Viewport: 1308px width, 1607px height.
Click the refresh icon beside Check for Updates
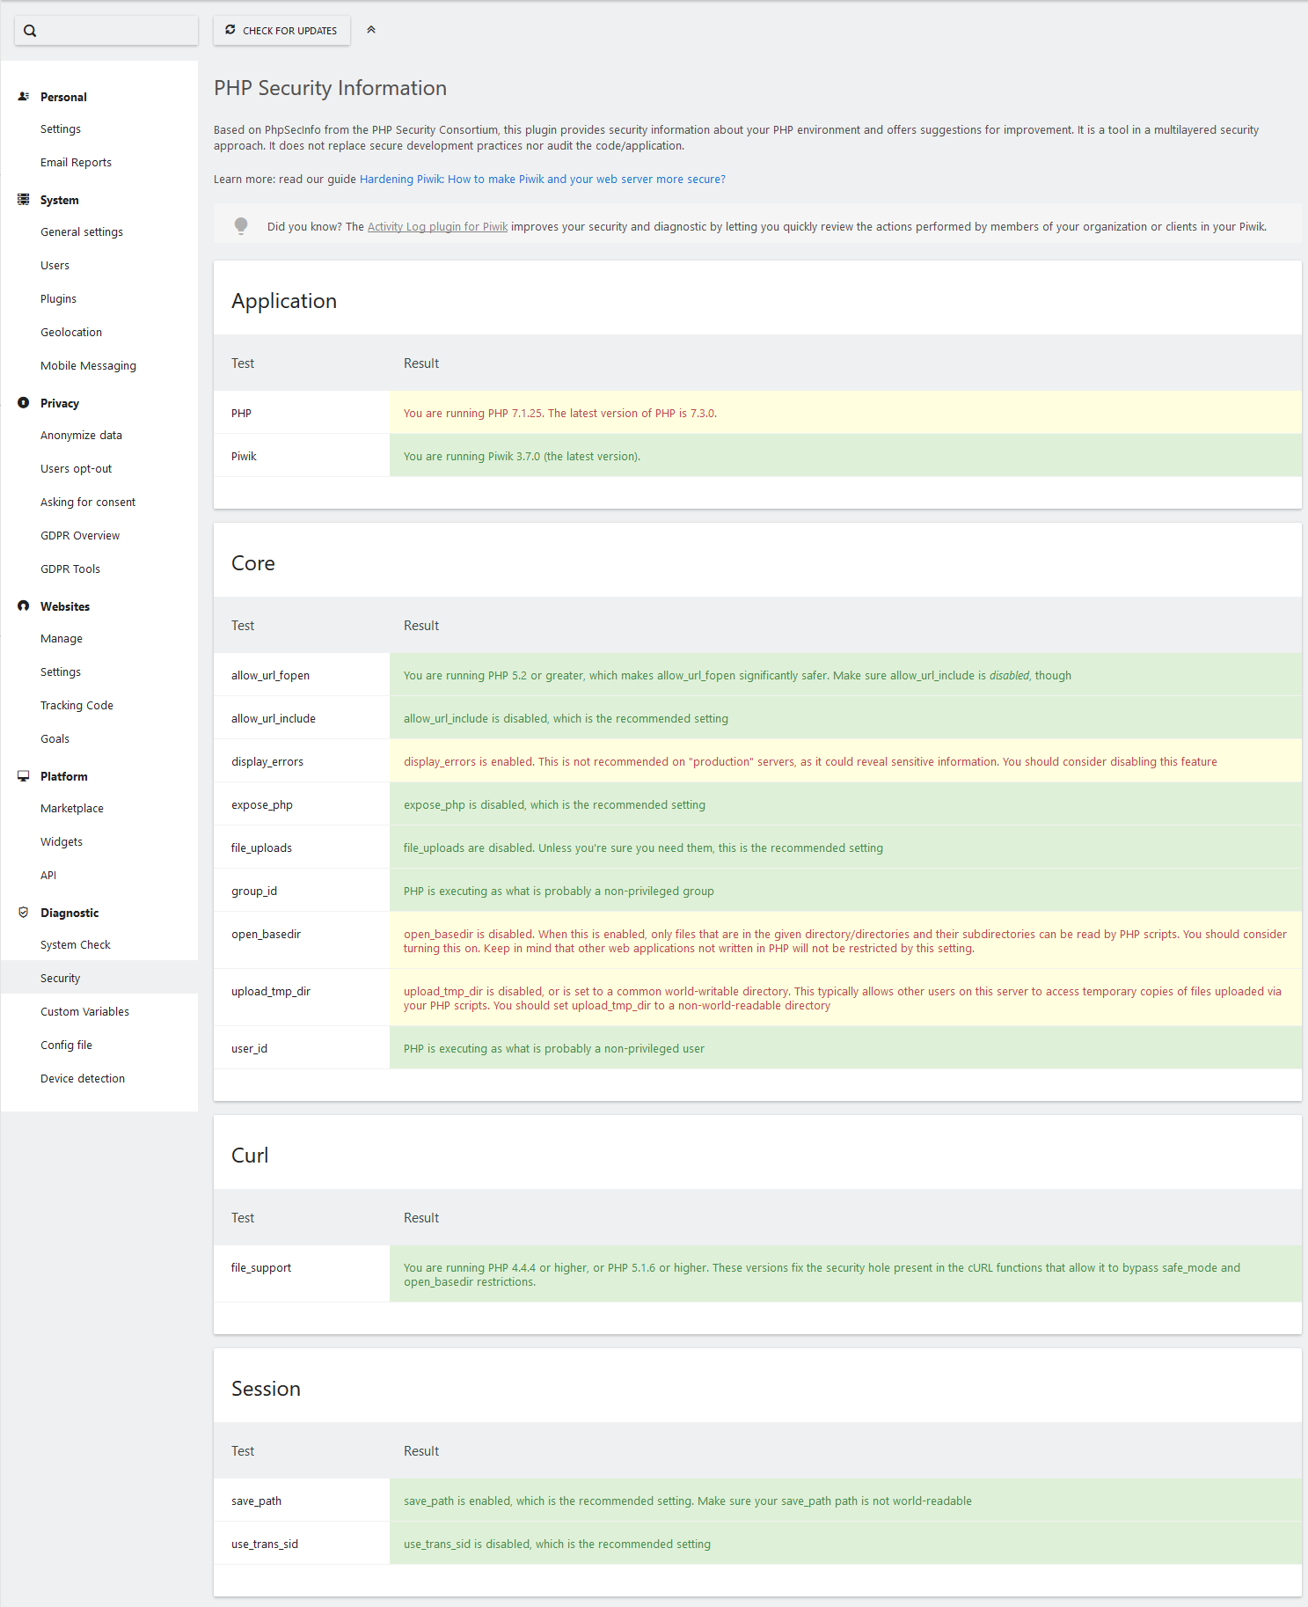tap(230, 30)
